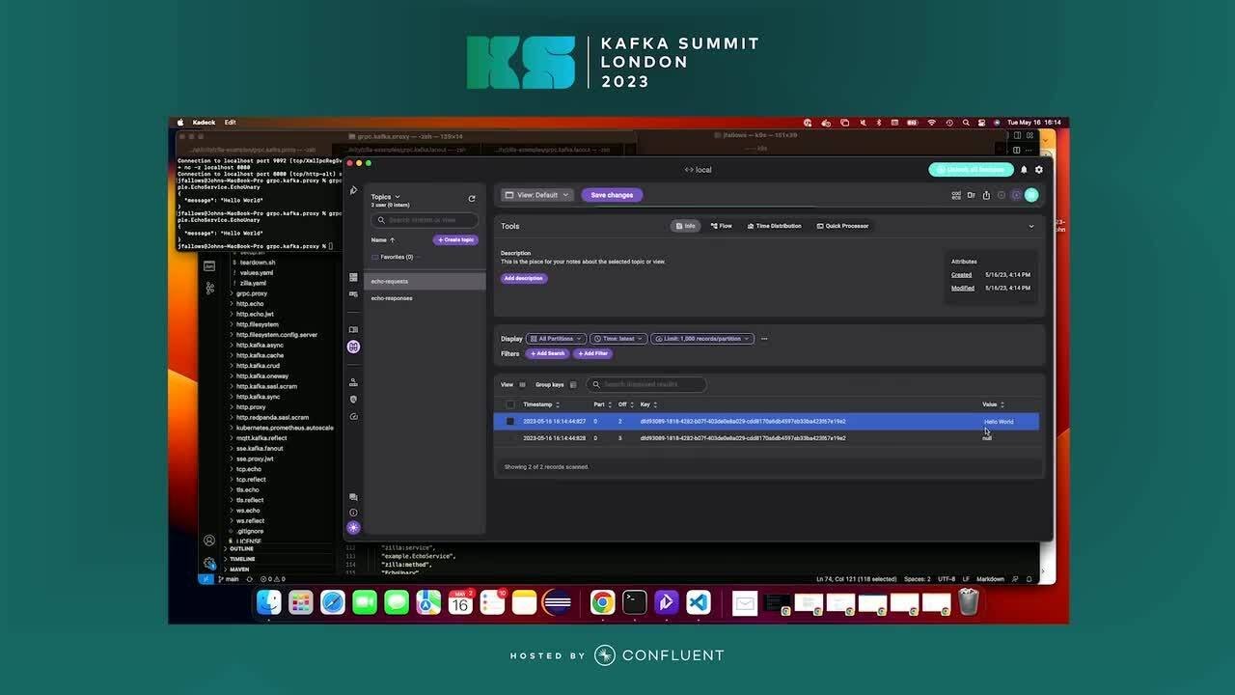The image size is (1235, 695).
Task: Open notifications bell in Kadeck header
Action: point(1024,170)
